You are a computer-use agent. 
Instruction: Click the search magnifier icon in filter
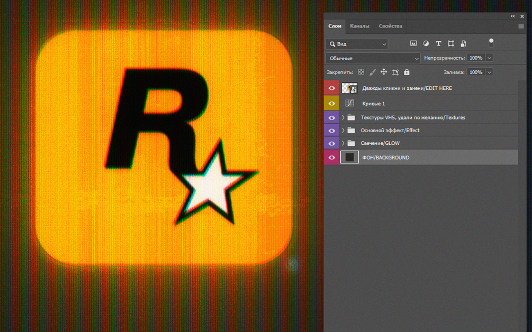332,44
